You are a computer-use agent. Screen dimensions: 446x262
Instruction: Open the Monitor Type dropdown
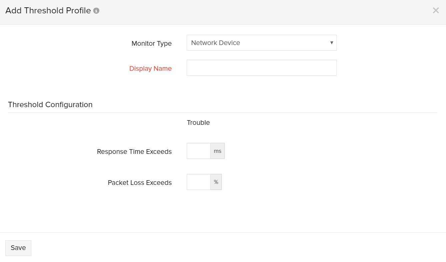(x=262, y=43)
